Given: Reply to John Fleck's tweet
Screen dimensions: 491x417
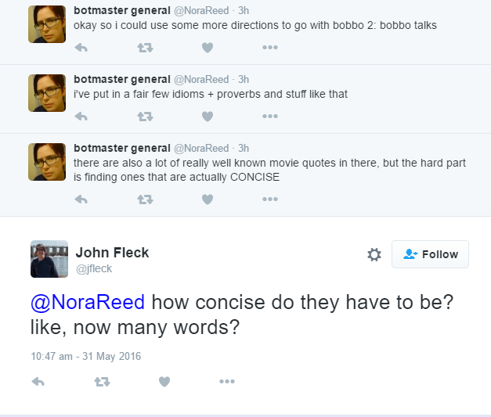Looking at the screenshot, I should pyautogui.click(x=38, y=381).
